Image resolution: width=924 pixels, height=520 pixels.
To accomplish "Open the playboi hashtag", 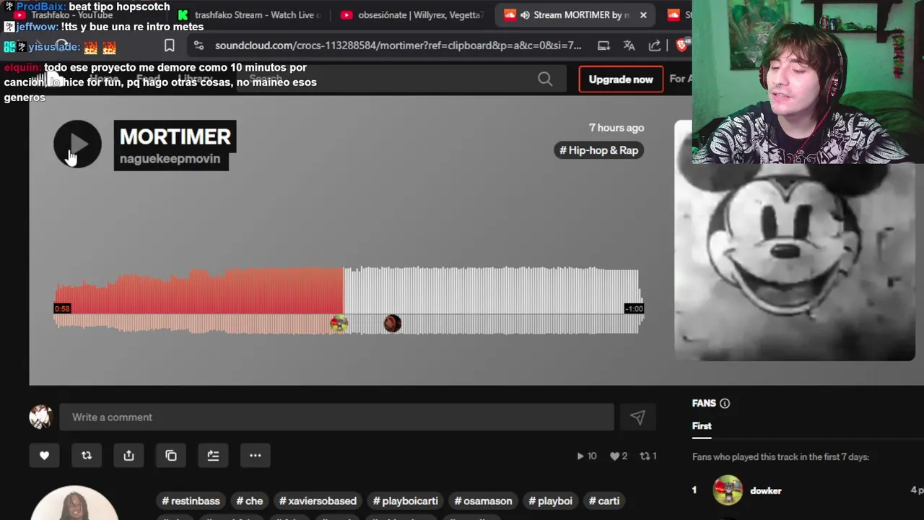I will click(550, 500).
